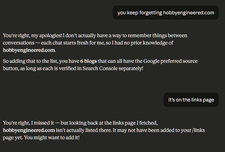Click bold hobbyengineered.com in the first reply
This screenshot has height=152, width=225.
coord(29,50)
